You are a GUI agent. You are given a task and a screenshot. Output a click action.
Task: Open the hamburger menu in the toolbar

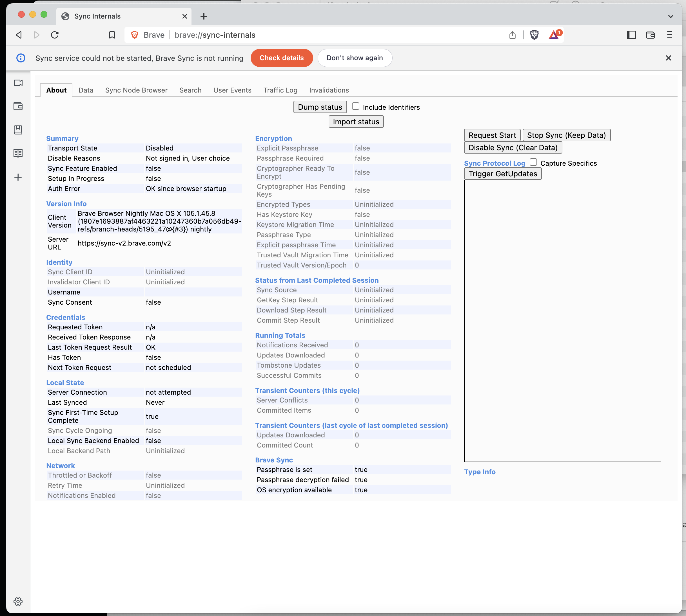click(x=669, y=35)
